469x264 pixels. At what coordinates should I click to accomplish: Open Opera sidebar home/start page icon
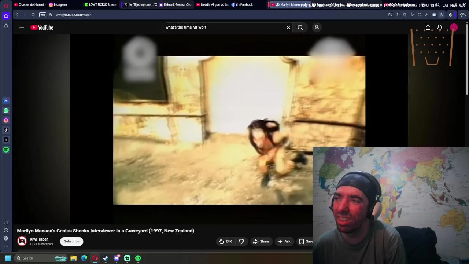coord(6,16)
